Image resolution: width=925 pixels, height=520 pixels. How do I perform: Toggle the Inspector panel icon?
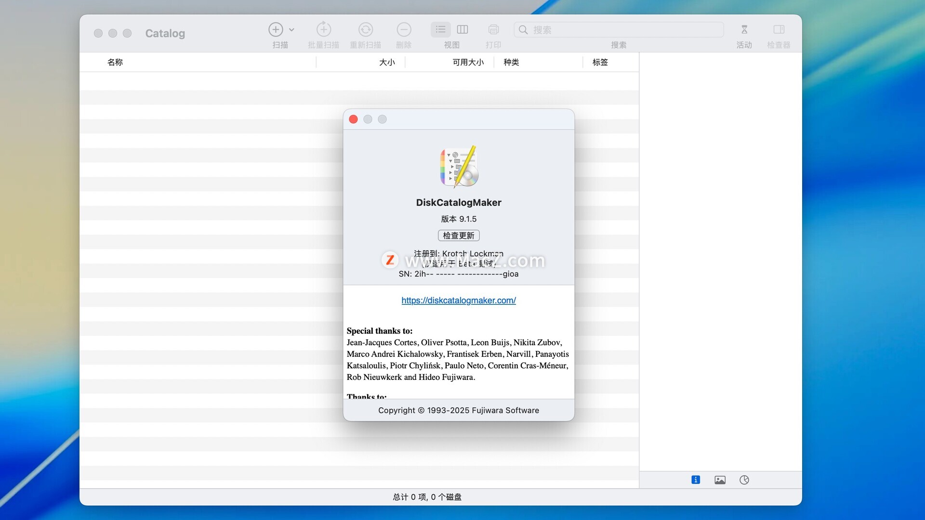click(779, 29)
